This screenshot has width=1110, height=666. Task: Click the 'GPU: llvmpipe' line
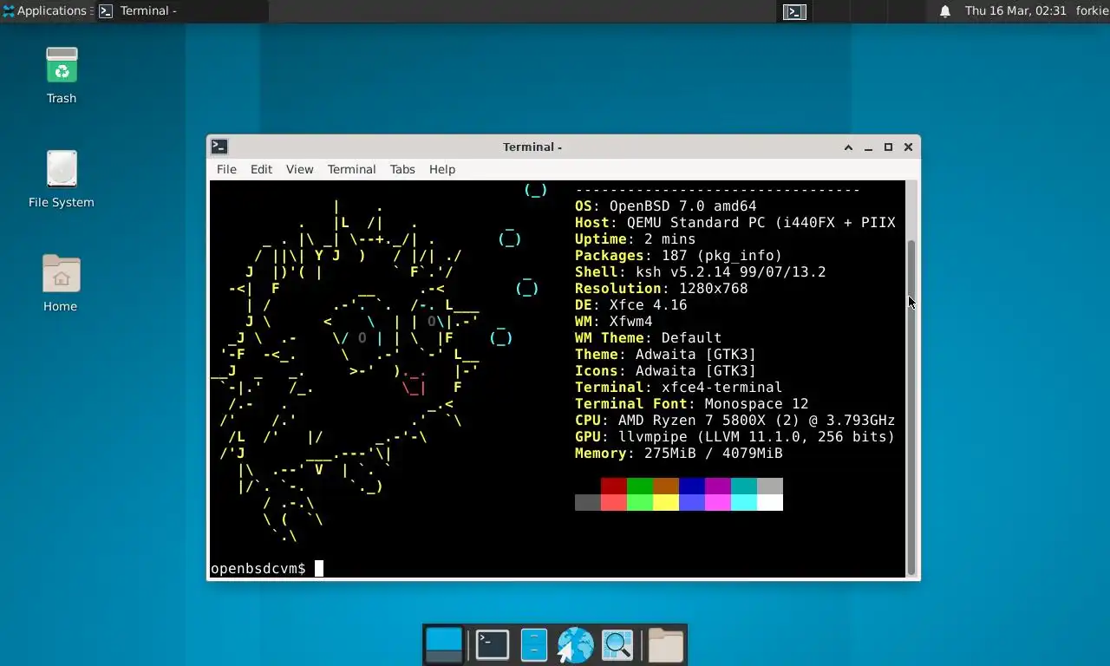[735, 437]
